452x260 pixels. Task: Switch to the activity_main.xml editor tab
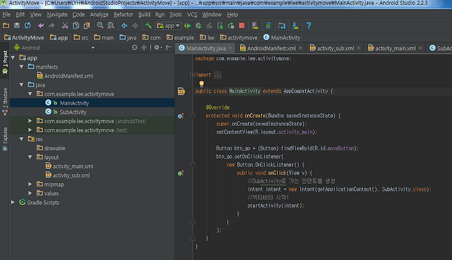click(395, 48)
